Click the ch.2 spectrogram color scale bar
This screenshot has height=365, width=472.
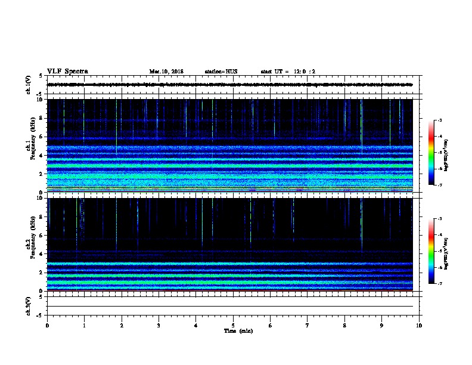click(431, 251)
